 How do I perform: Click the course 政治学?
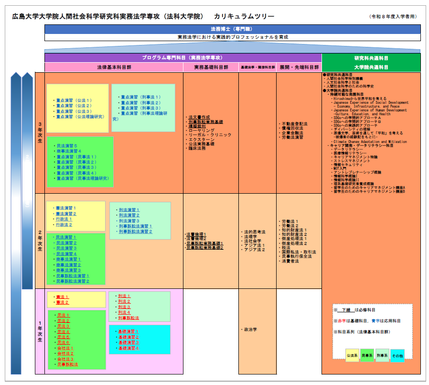(250, 330)
